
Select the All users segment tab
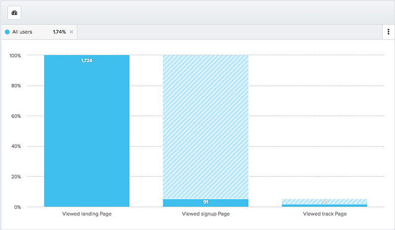(39, 32)
